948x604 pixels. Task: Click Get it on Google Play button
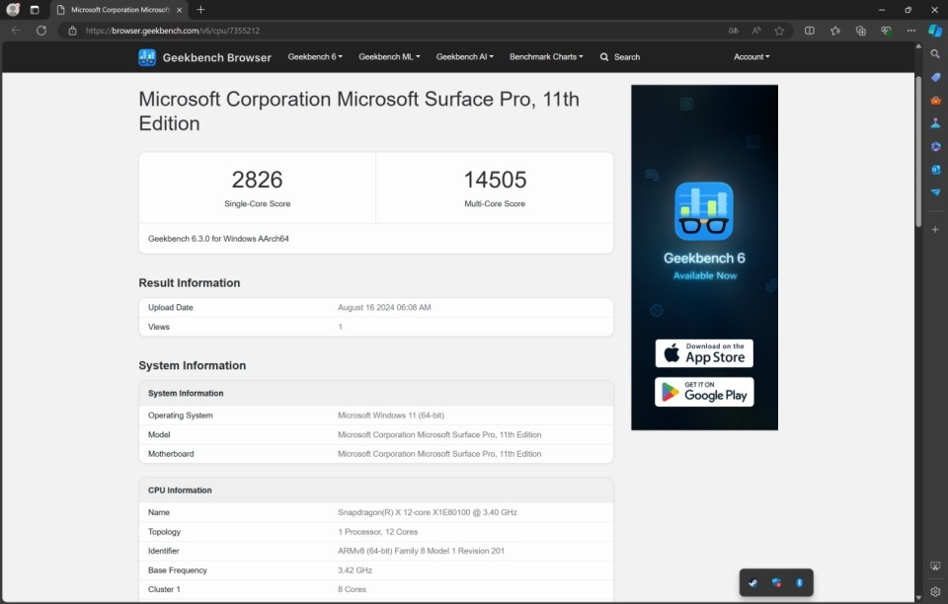(x=704, y=392)
